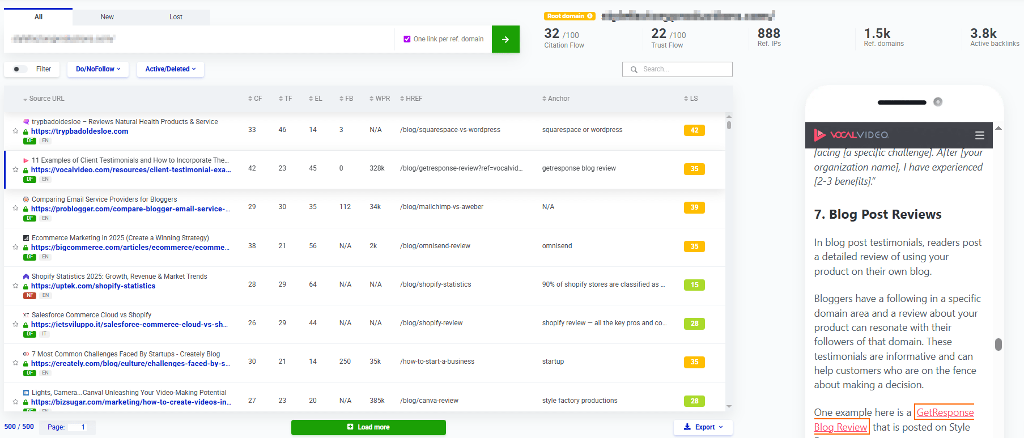Switch to the Lost backlinks tab
The width and height of the screenshot is (1024, 438).
point(176,17)
